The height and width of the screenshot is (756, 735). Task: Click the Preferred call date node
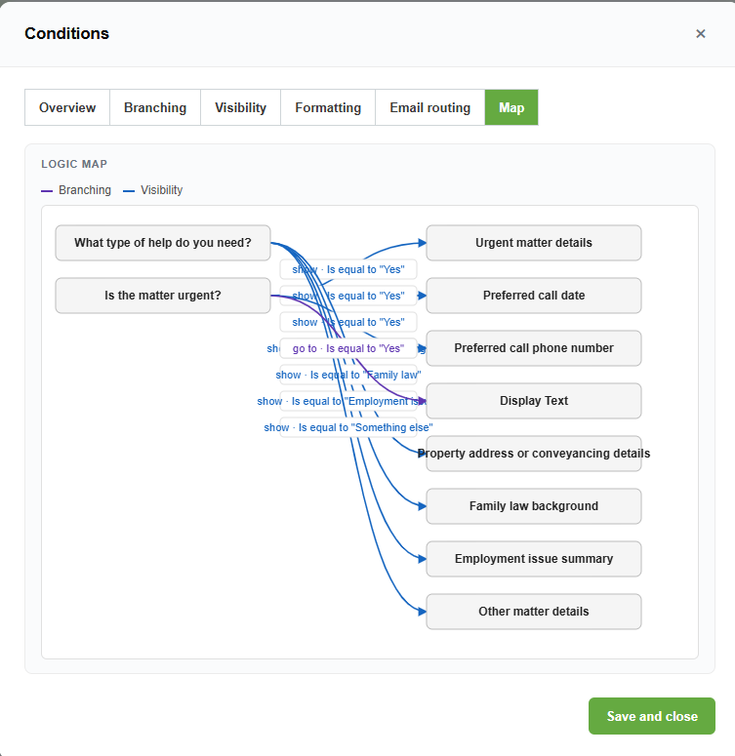534,295
